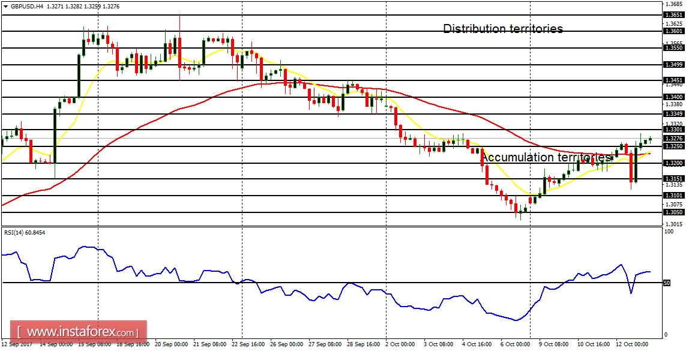Select the 14 Sep 00:00 time label

[57, 344]
